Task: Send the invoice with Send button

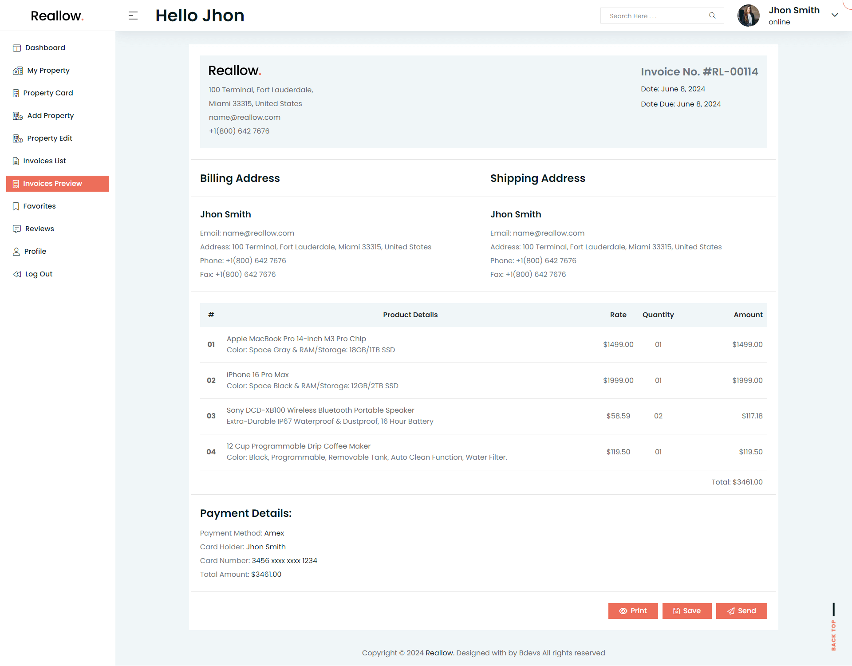Action: pos(742,611)
